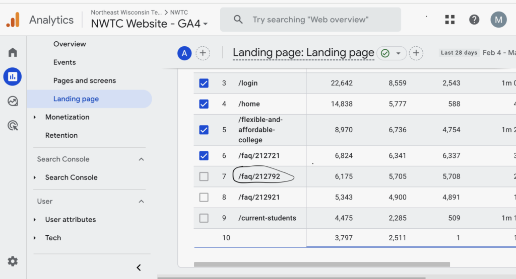Collapse the navigation with left chevron

[139, 267]
